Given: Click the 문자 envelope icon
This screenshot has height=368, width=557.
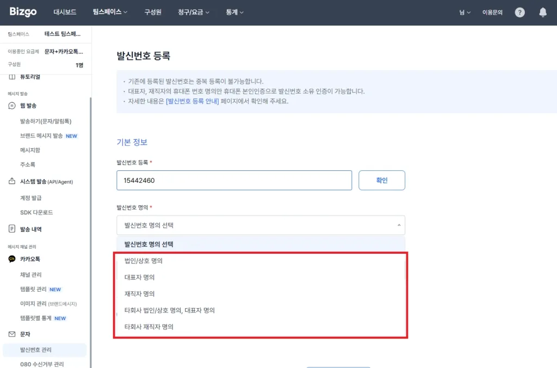Looking at the screenshot, I should [x=12, y=334].
